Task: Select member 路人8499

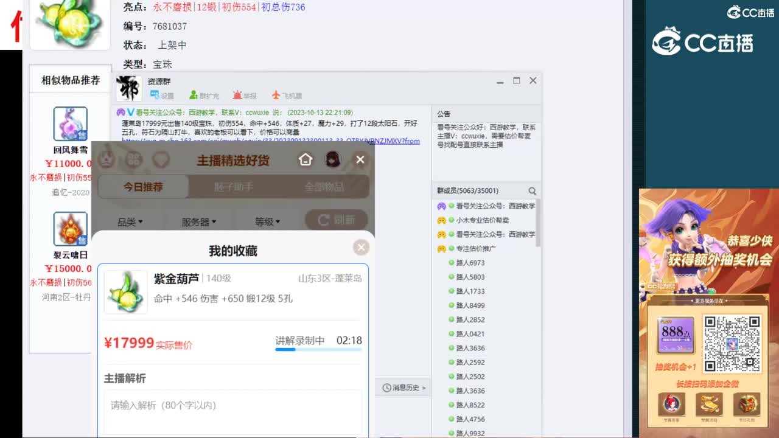Action: 470,305
